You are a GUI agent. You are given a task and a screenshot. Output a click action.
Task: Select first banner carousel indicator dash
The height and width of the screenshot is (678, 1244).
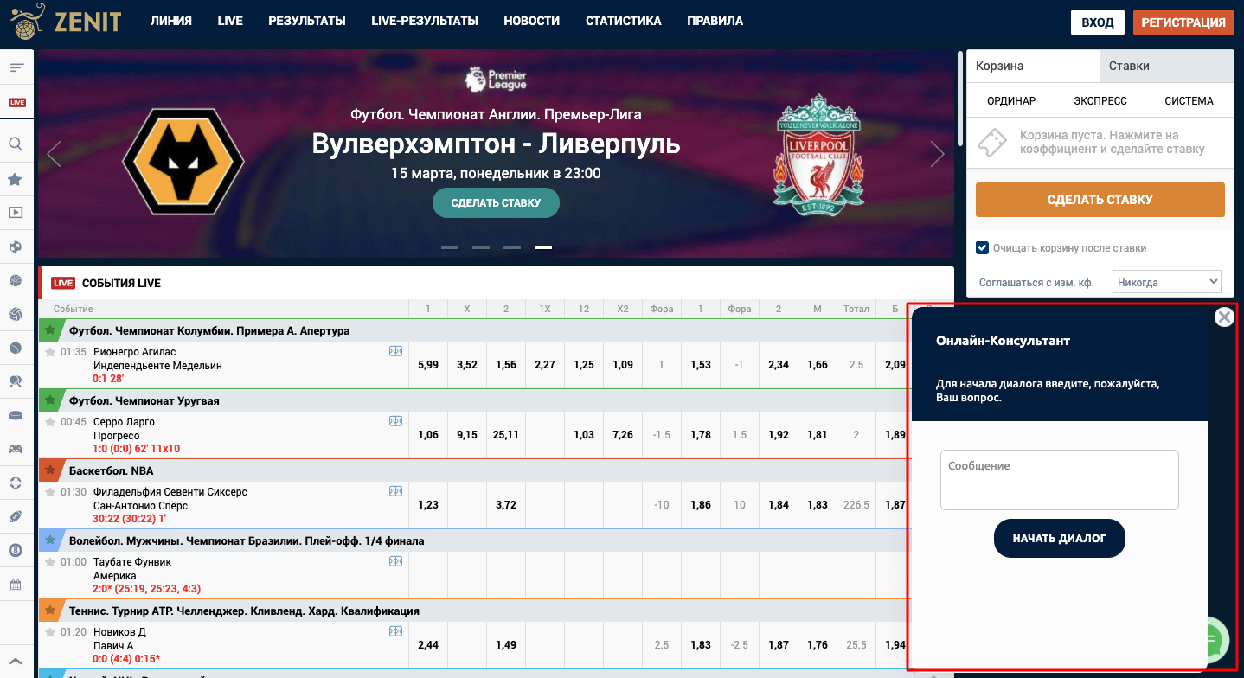450,247
